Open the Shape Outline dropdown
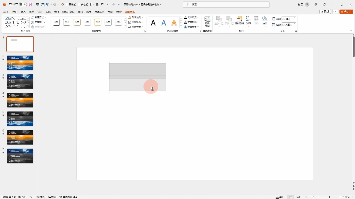This screenshot has width=355, height=199. 136,22
